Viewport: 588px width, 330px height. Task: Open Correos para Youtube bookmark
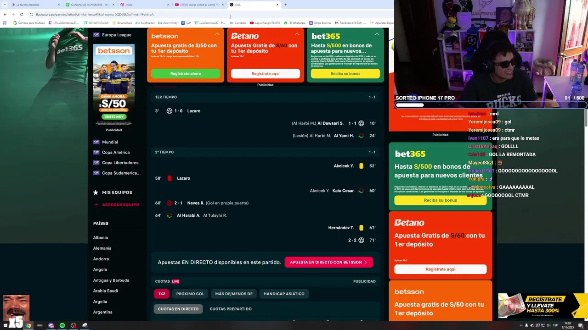[x=29, y=23]
